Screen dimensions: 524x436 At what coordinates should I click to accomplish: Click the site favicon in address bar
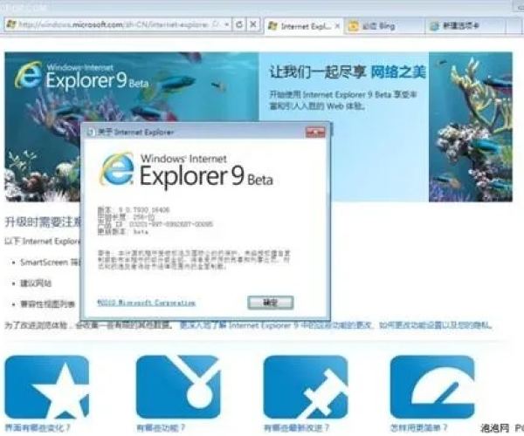[11, 24]
